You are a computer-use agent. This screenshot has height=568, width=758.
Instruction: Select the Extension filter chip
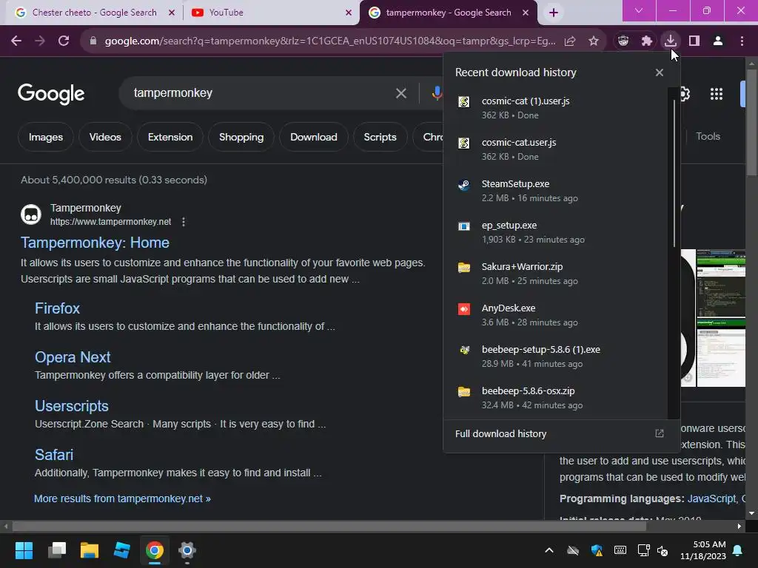pyautogui.click(x=170, y=137)
